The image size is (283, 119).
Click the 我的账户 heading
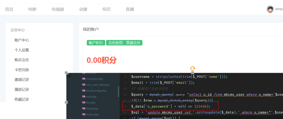click(91, 29)
